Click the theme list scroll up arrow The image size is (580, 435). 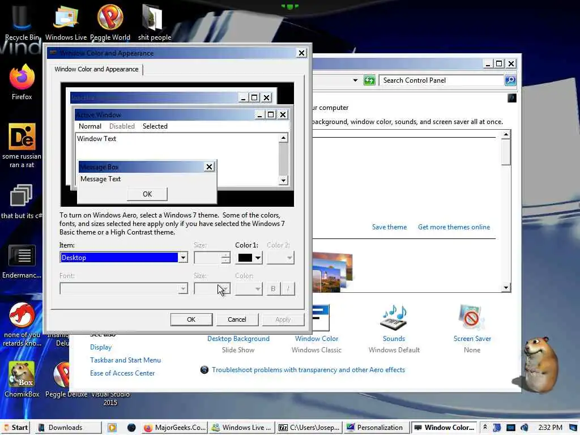click(x=506, y=134)
